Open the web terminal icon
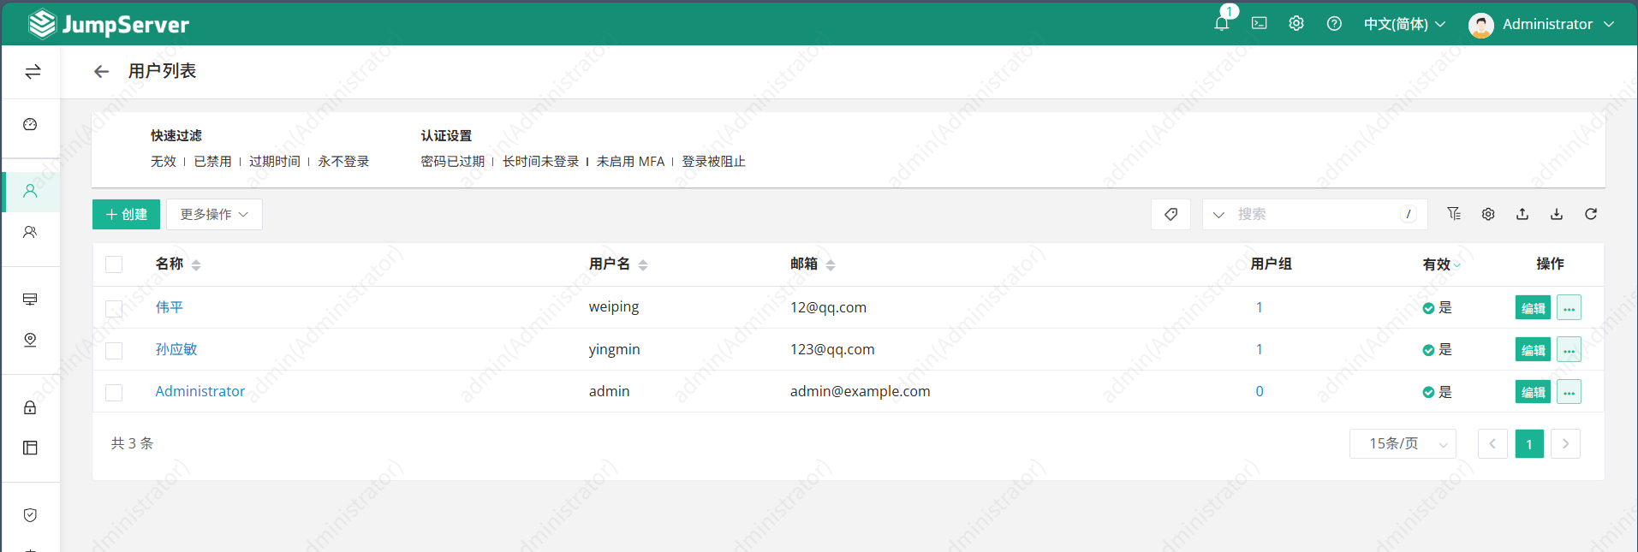Image resolution: width=1638 pixels, height=552 pixels. 1259,24
